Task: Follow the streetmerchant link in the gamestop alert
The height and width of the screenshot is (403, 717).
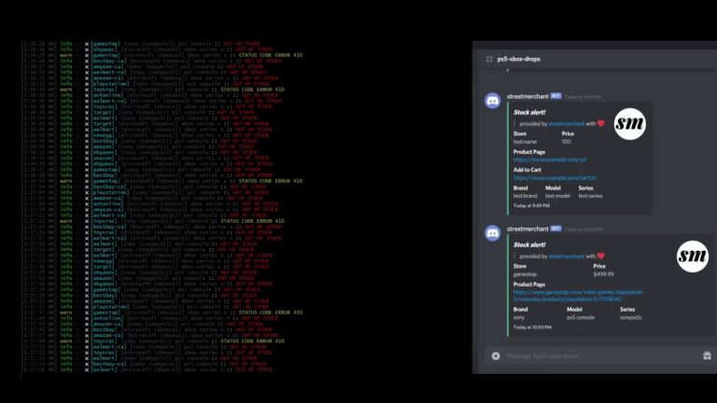Action: pos(566,257)
